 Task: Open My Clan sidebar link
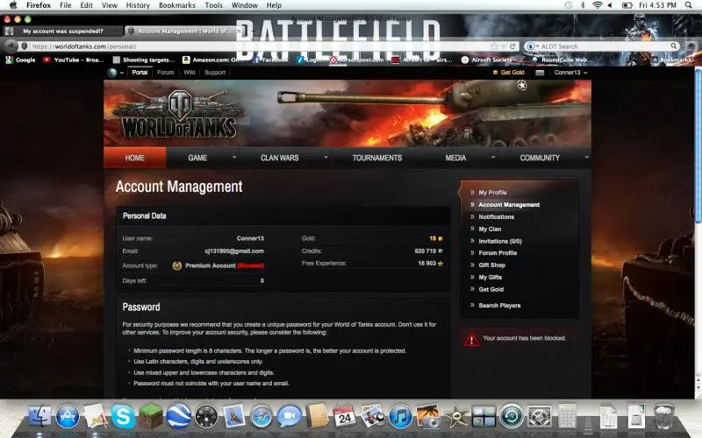coord(490,229)
